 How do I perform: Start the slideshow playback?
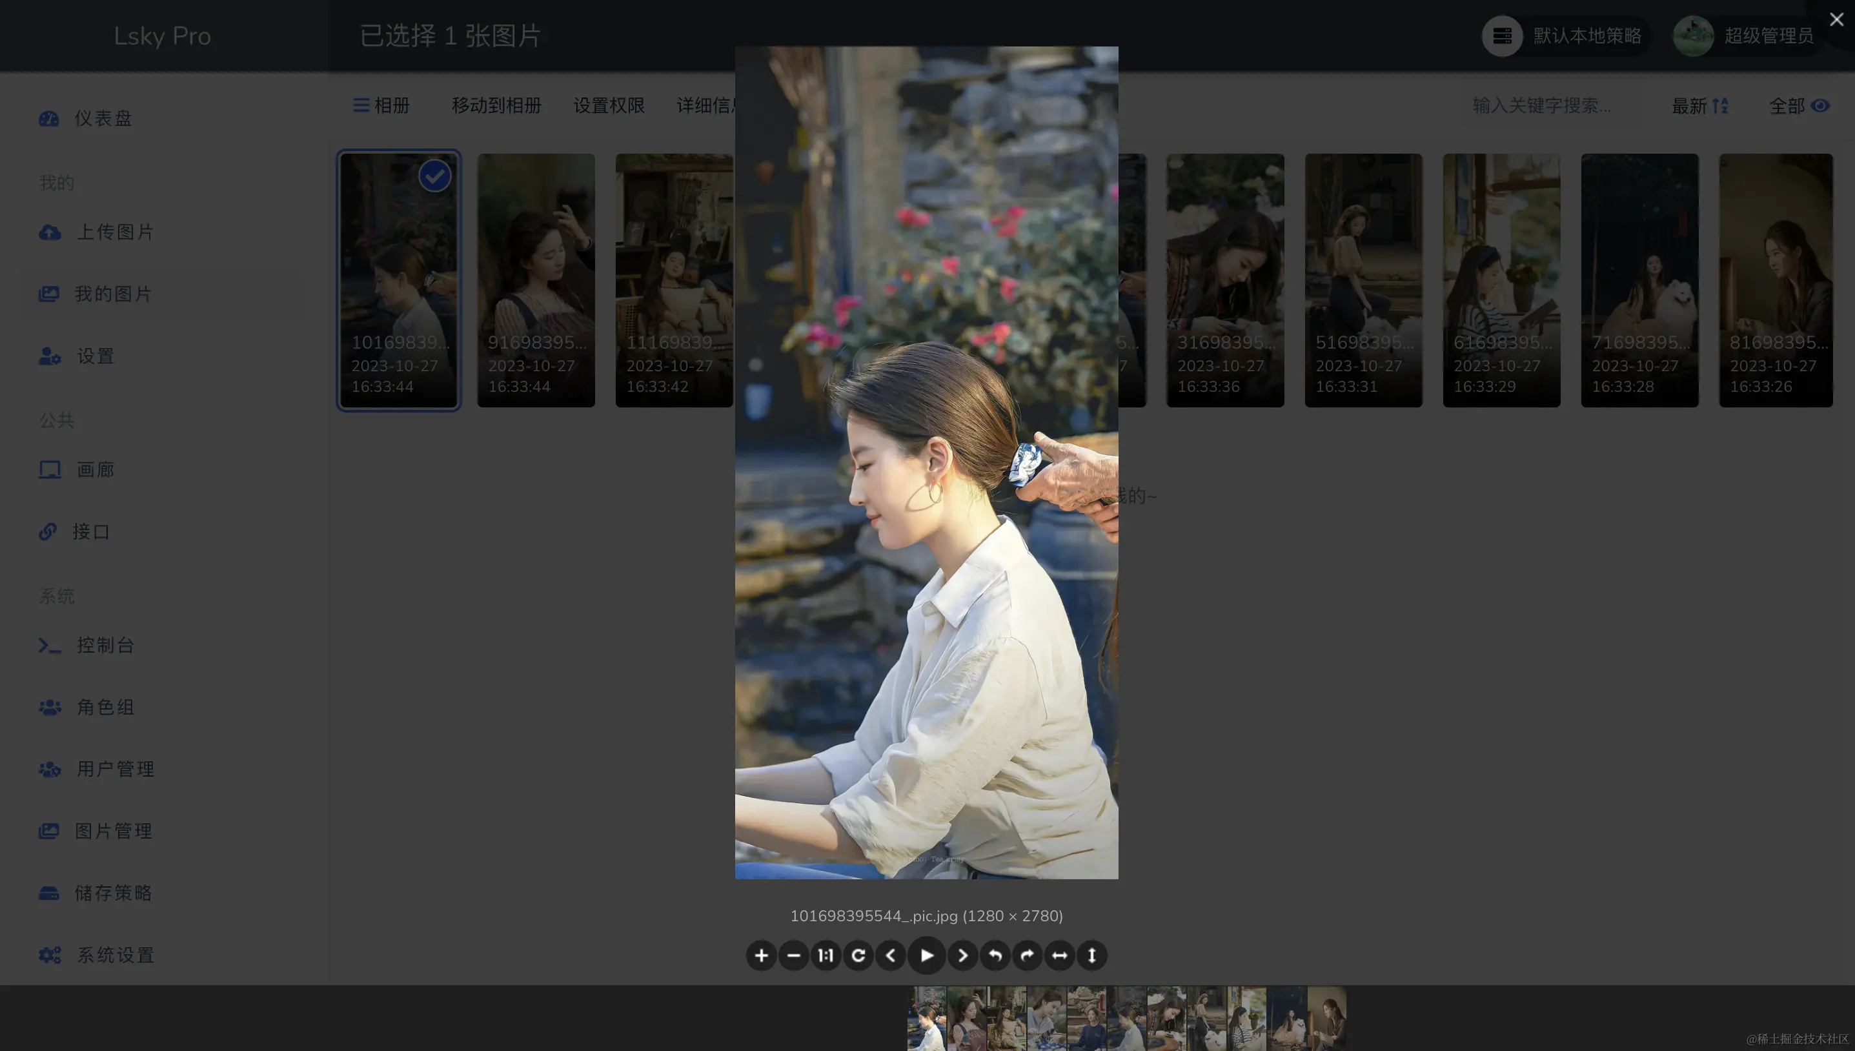point(926,955)
